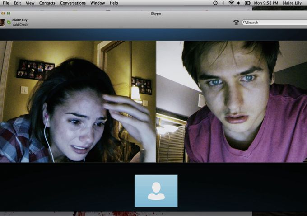
Task: Click the Skype window title
Action: 156,14
